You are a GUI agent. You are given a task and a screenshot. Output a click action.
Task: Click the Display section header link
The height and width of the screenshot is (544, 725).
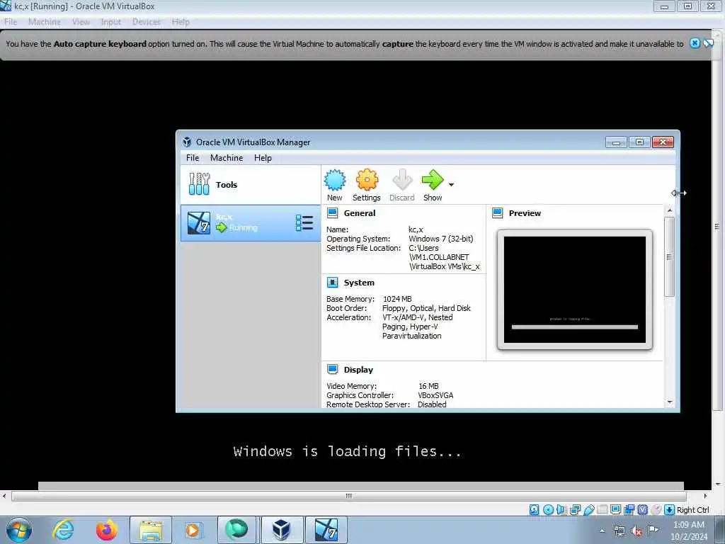(x=358, y=370)
